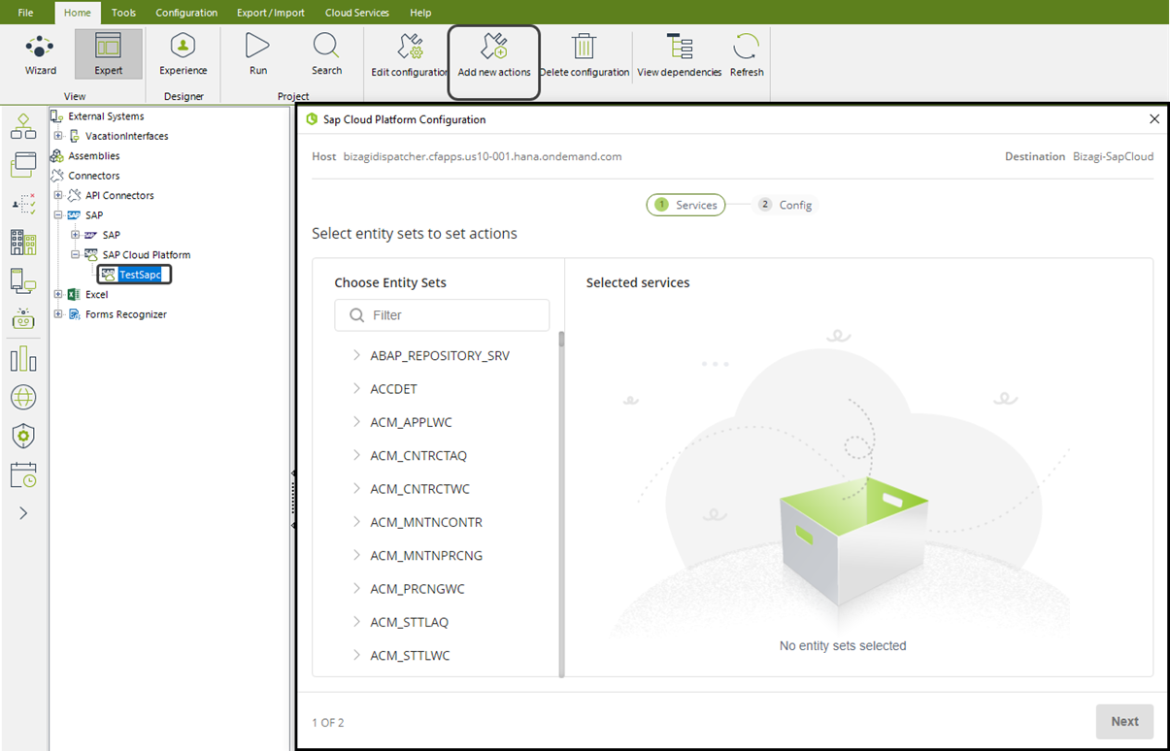
Task: Open the globe sidebar icon
Action: 23,397
